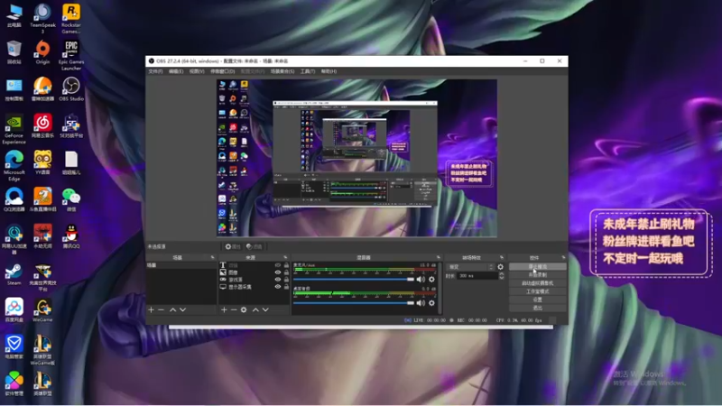The image size is (722, 406).
Task: Open the 场景集合(S) menu
Action: [x=282, y=71]
